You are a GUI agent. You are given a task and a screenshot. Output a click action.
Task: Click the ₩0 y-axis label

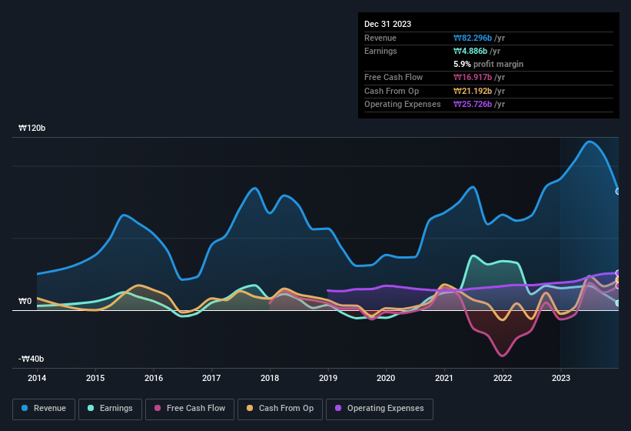(25, 301)
